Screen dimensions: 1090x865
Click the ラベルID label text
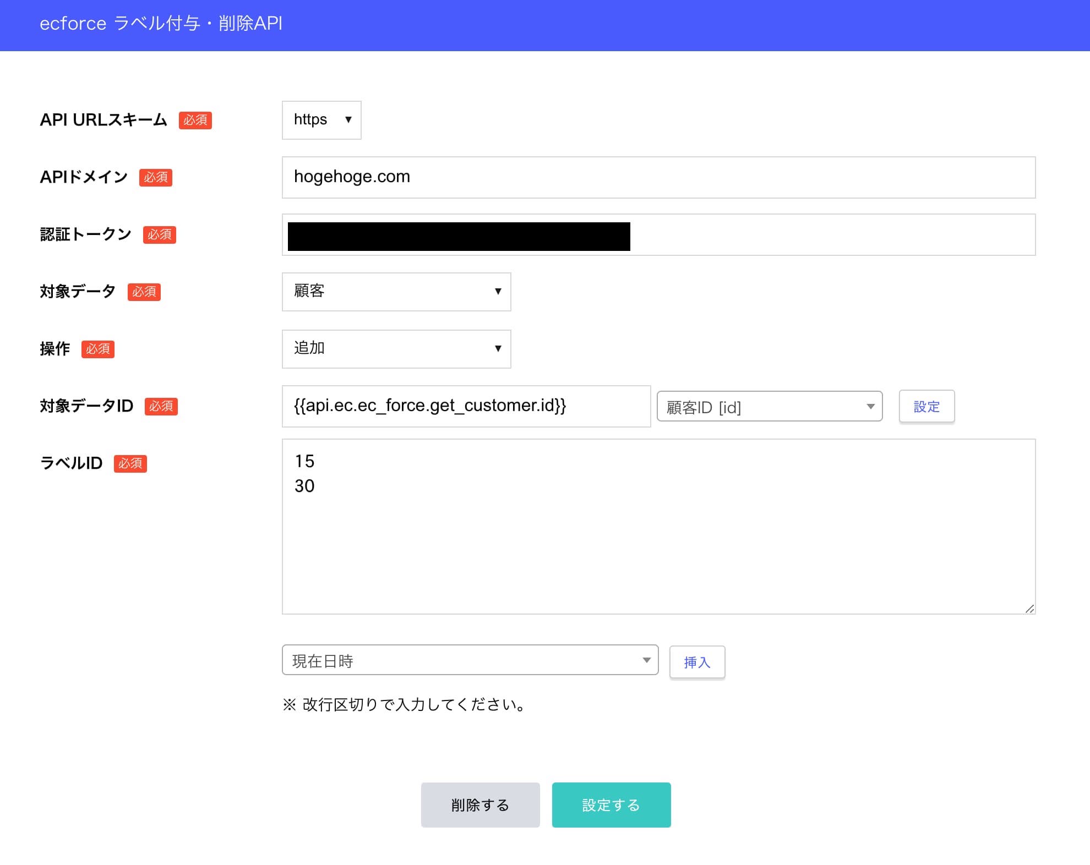click(71, 463)
